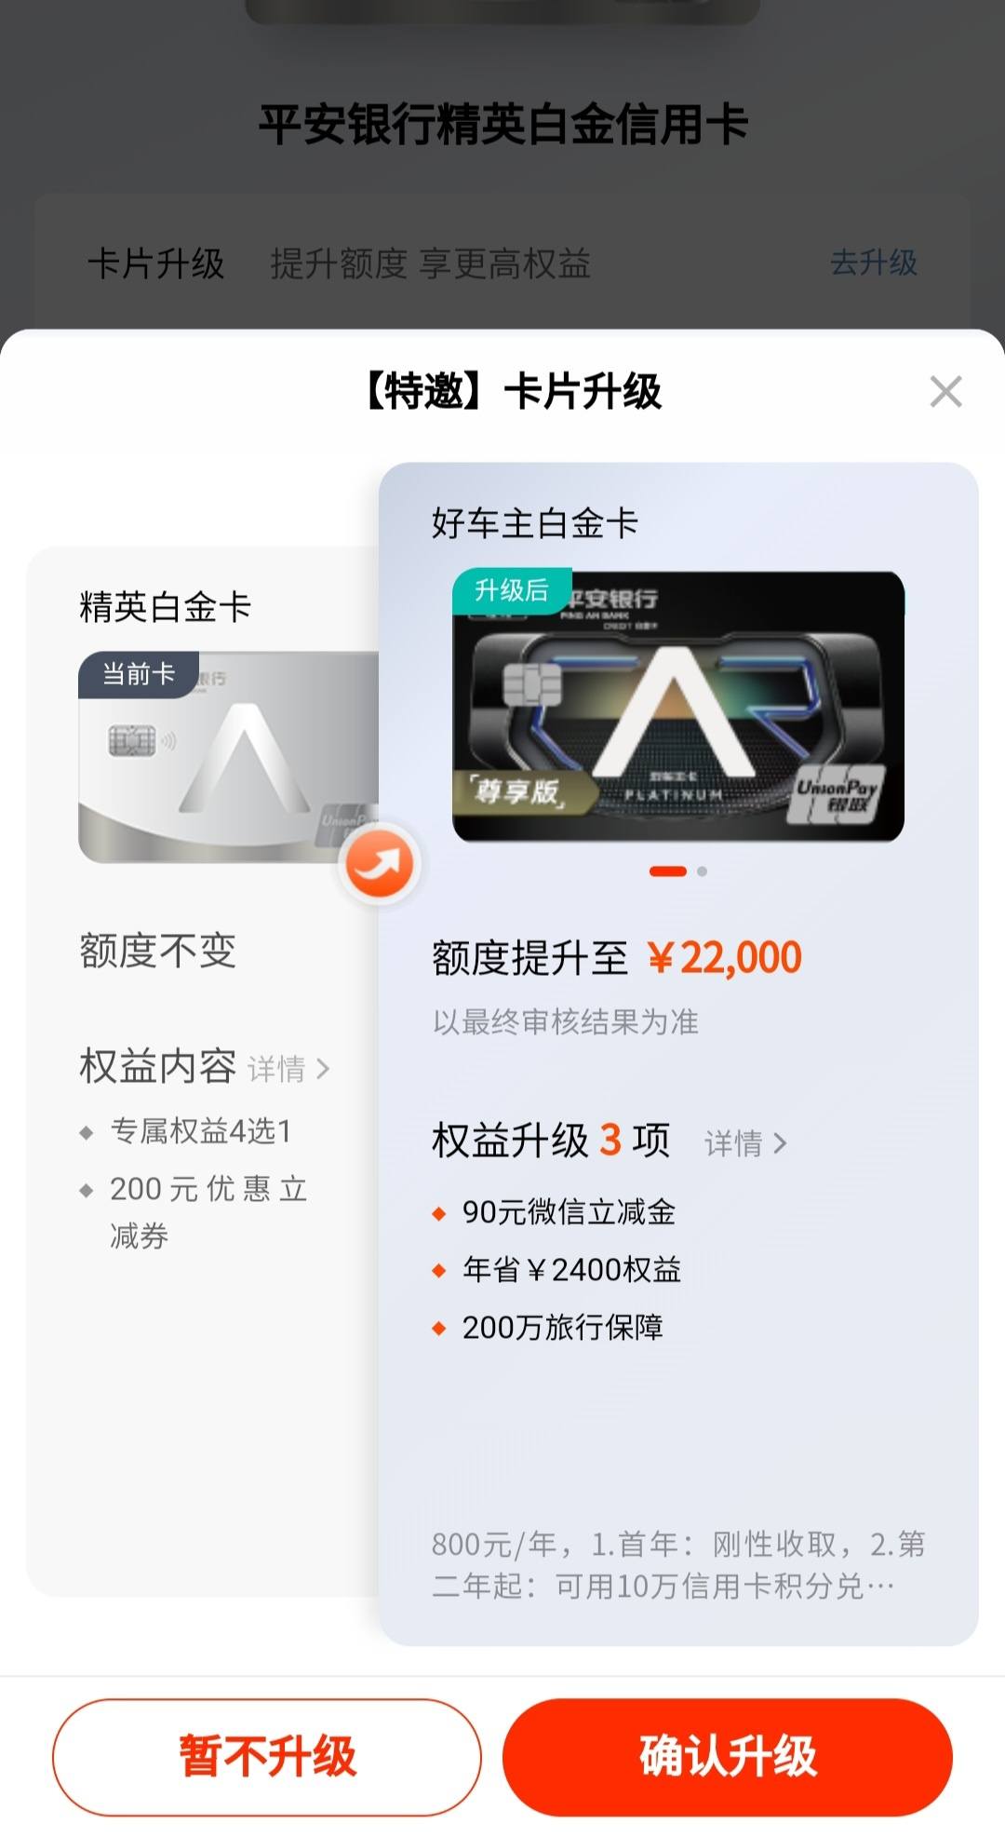
Task: Select the 年省￥2400权益 benefit item
Action: 556,1270
